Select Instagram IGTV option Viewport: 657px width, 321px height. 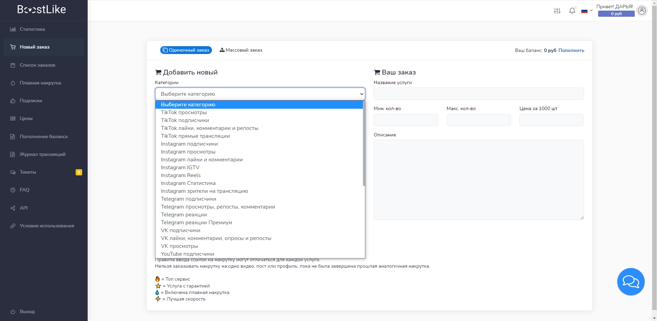(x=259, y=168)
